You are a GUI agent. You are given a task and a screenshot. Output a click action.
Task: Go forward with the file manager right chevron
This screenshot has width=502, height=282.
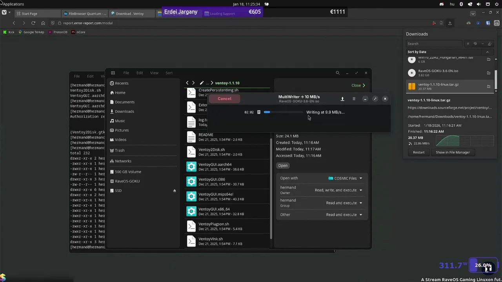(x=193, y=83)
